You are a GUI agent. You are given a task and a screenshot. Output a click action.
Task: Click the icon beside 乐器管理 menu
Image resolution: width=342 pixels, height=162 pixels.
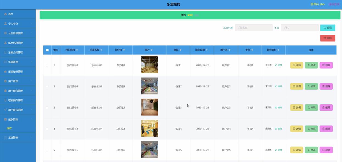point(5,62)
